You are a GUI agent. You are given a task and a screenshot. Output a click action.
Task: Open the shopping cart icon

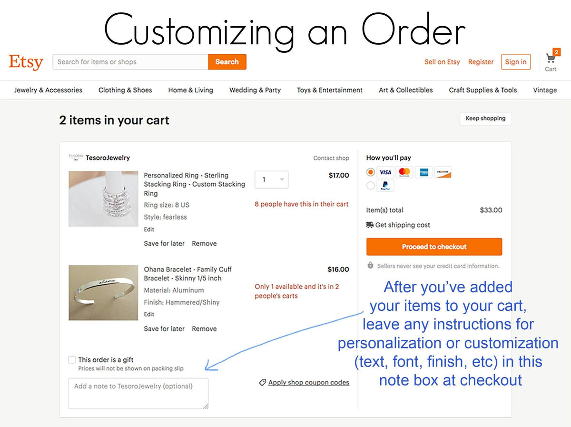(551, 60)
